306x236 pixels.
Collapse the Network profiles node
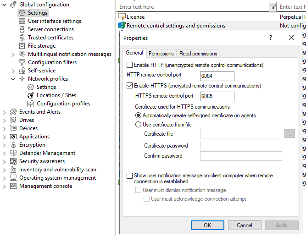pos(13,79)
